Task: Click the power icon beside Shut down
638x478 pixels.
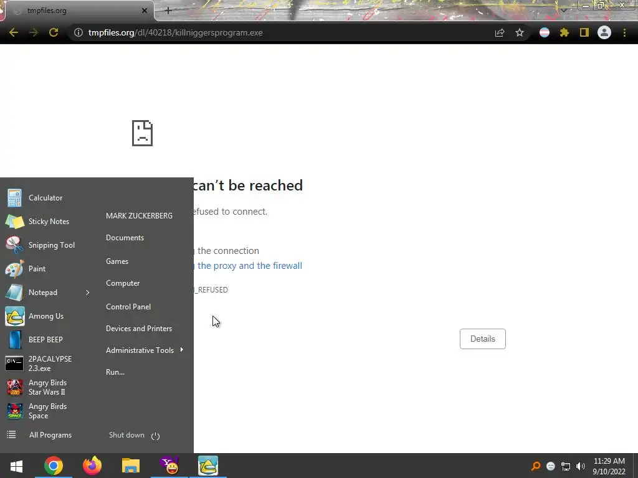Action: pyautogui.click(x=155, y=436)
